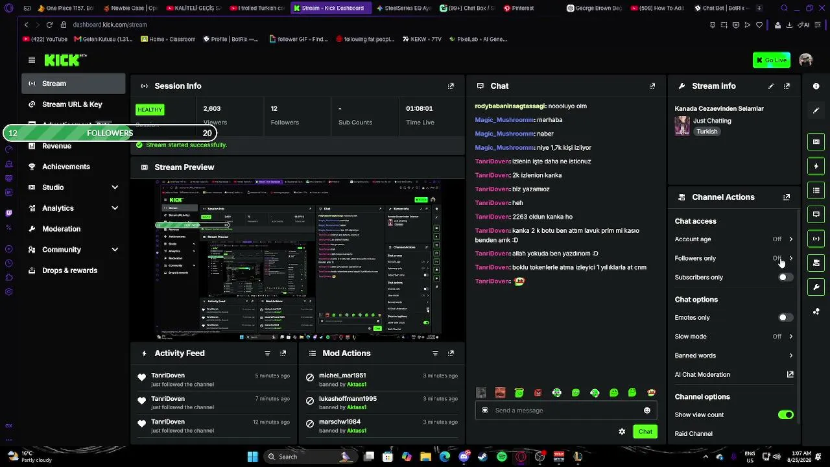Click the Go Live button
Viewport: 830px width, 467px height.
pos(771,60)
